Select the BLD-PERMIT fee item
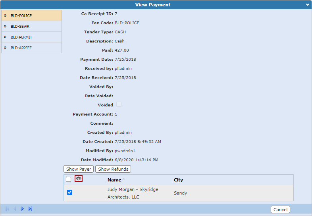The image size is (312, 216). [x=32, y=37]
